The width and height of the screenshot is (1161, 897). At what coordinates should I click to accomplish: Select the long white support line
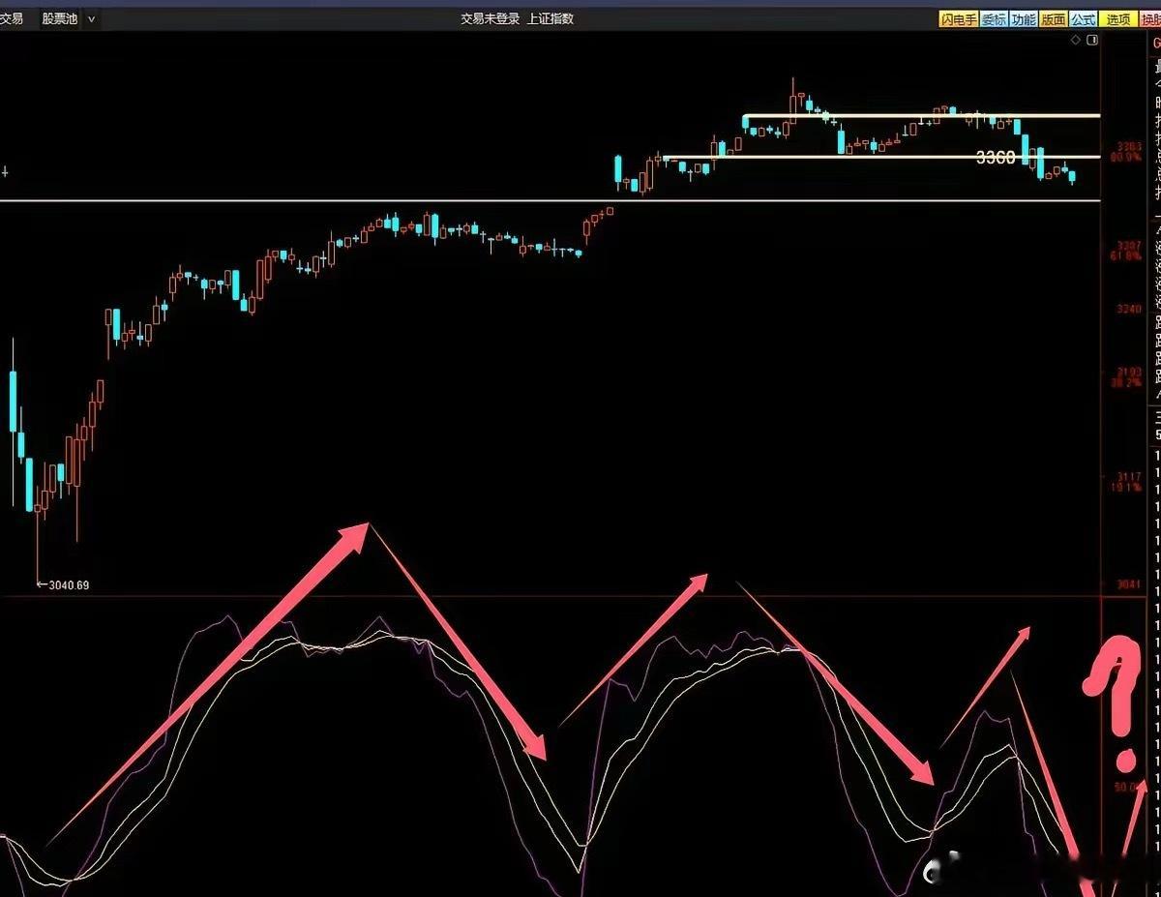click(551, 200)
